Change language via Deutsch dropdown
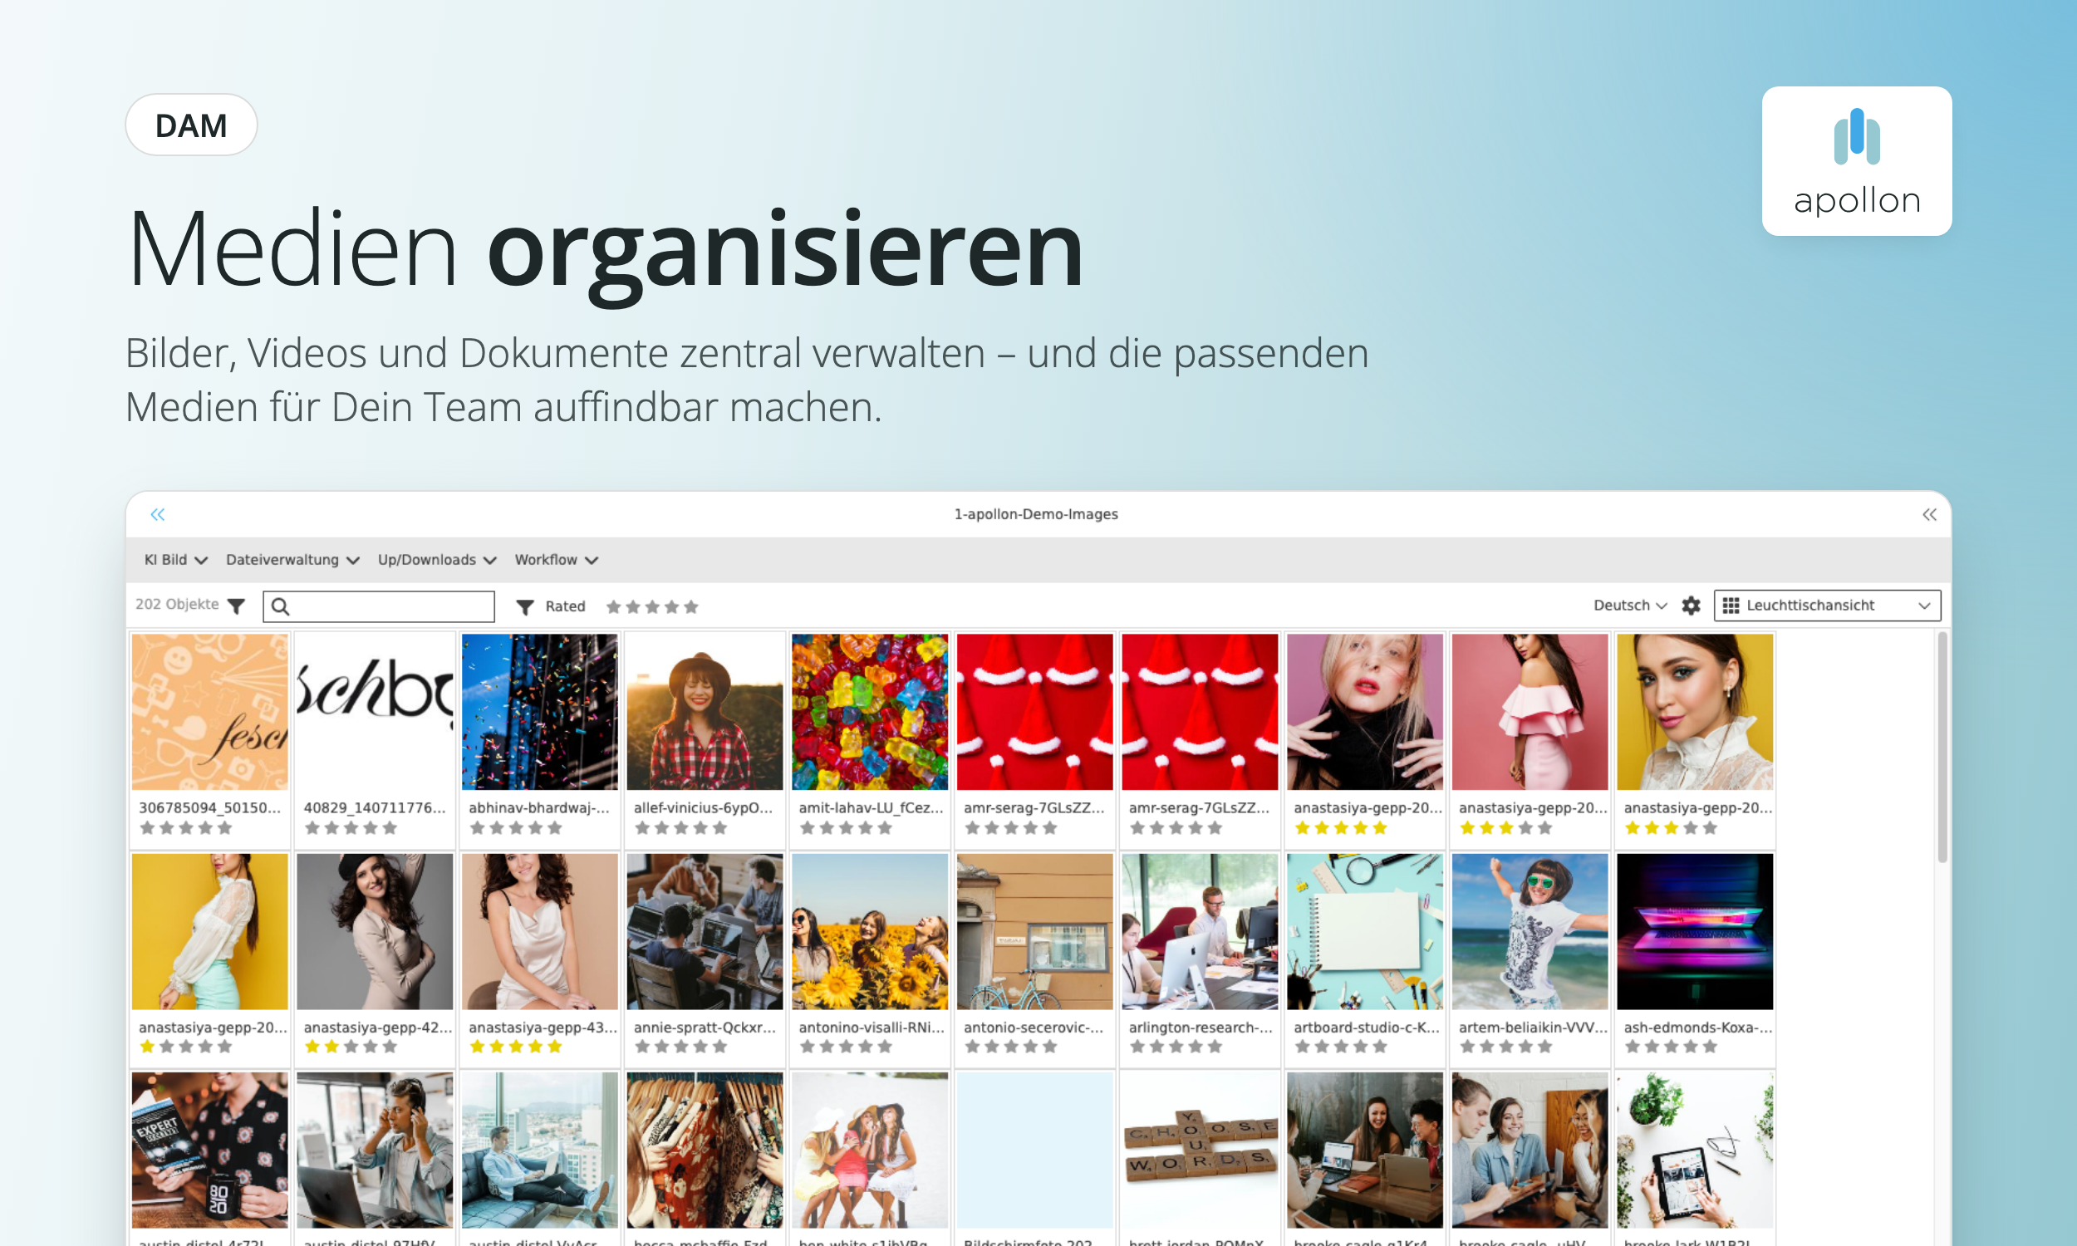2077x1246 pixels. click(x=1629, y=606)
